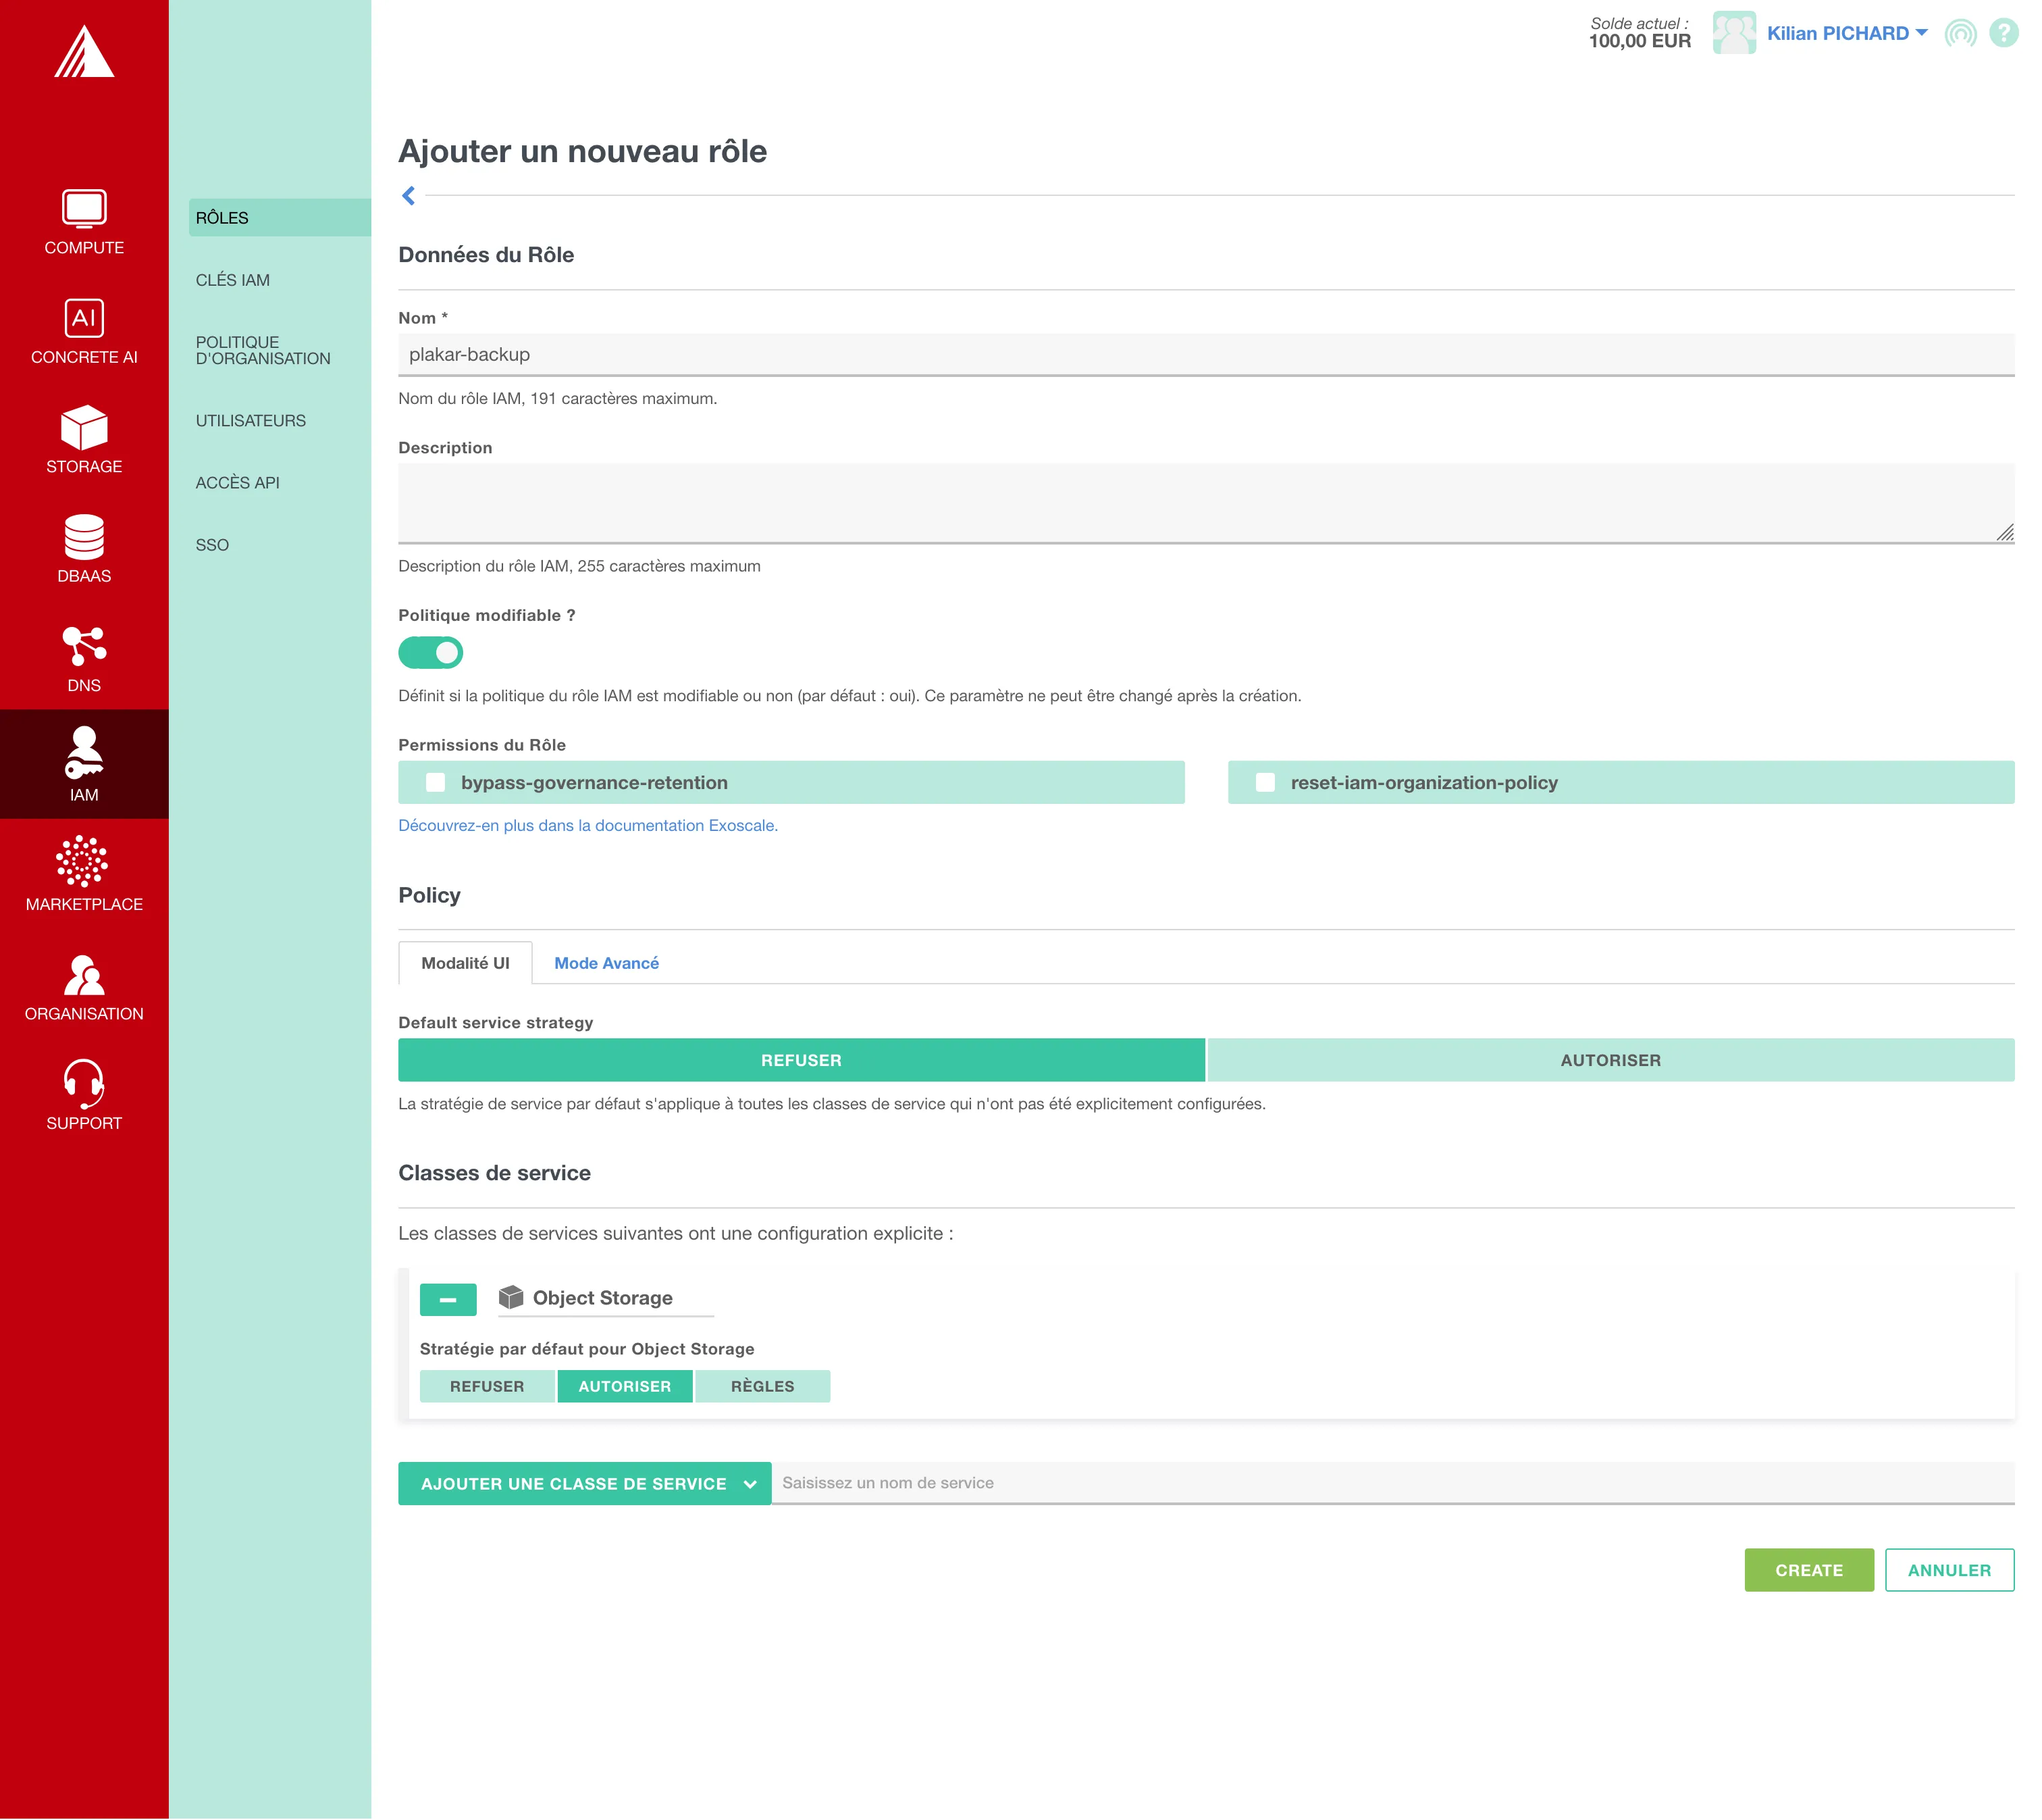Open the status broadcast icon
2042x1820 pixels.
(1961, 33)
